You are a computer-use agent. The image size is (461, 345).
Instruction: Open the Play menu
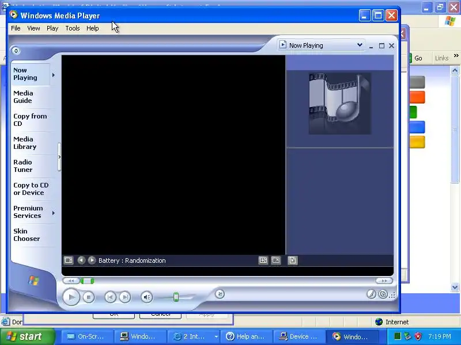point(52,28)
